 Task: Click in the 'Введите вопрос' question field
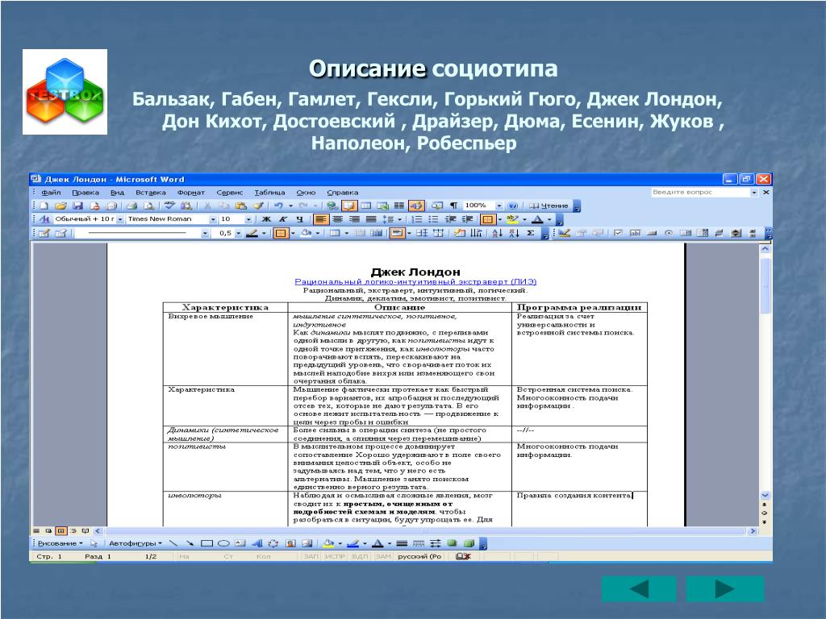pyautogui.click(x=700, y=193)
